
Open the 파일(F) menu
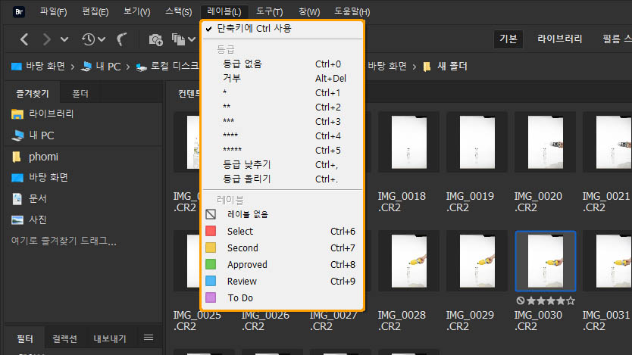[x=53, y=11]
